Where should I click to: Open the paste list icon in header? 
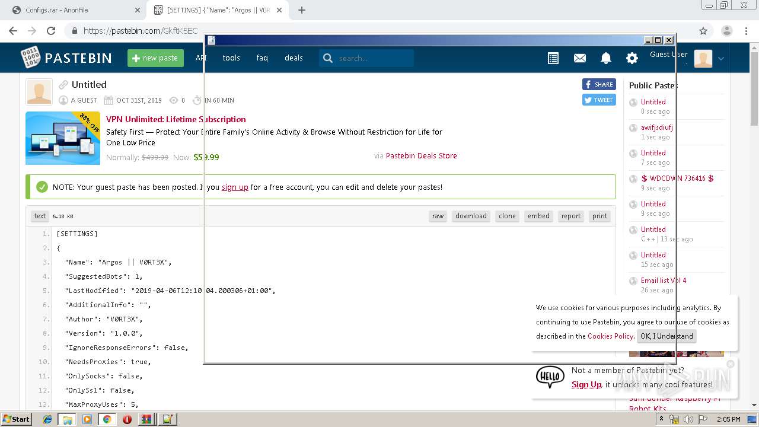553,58
